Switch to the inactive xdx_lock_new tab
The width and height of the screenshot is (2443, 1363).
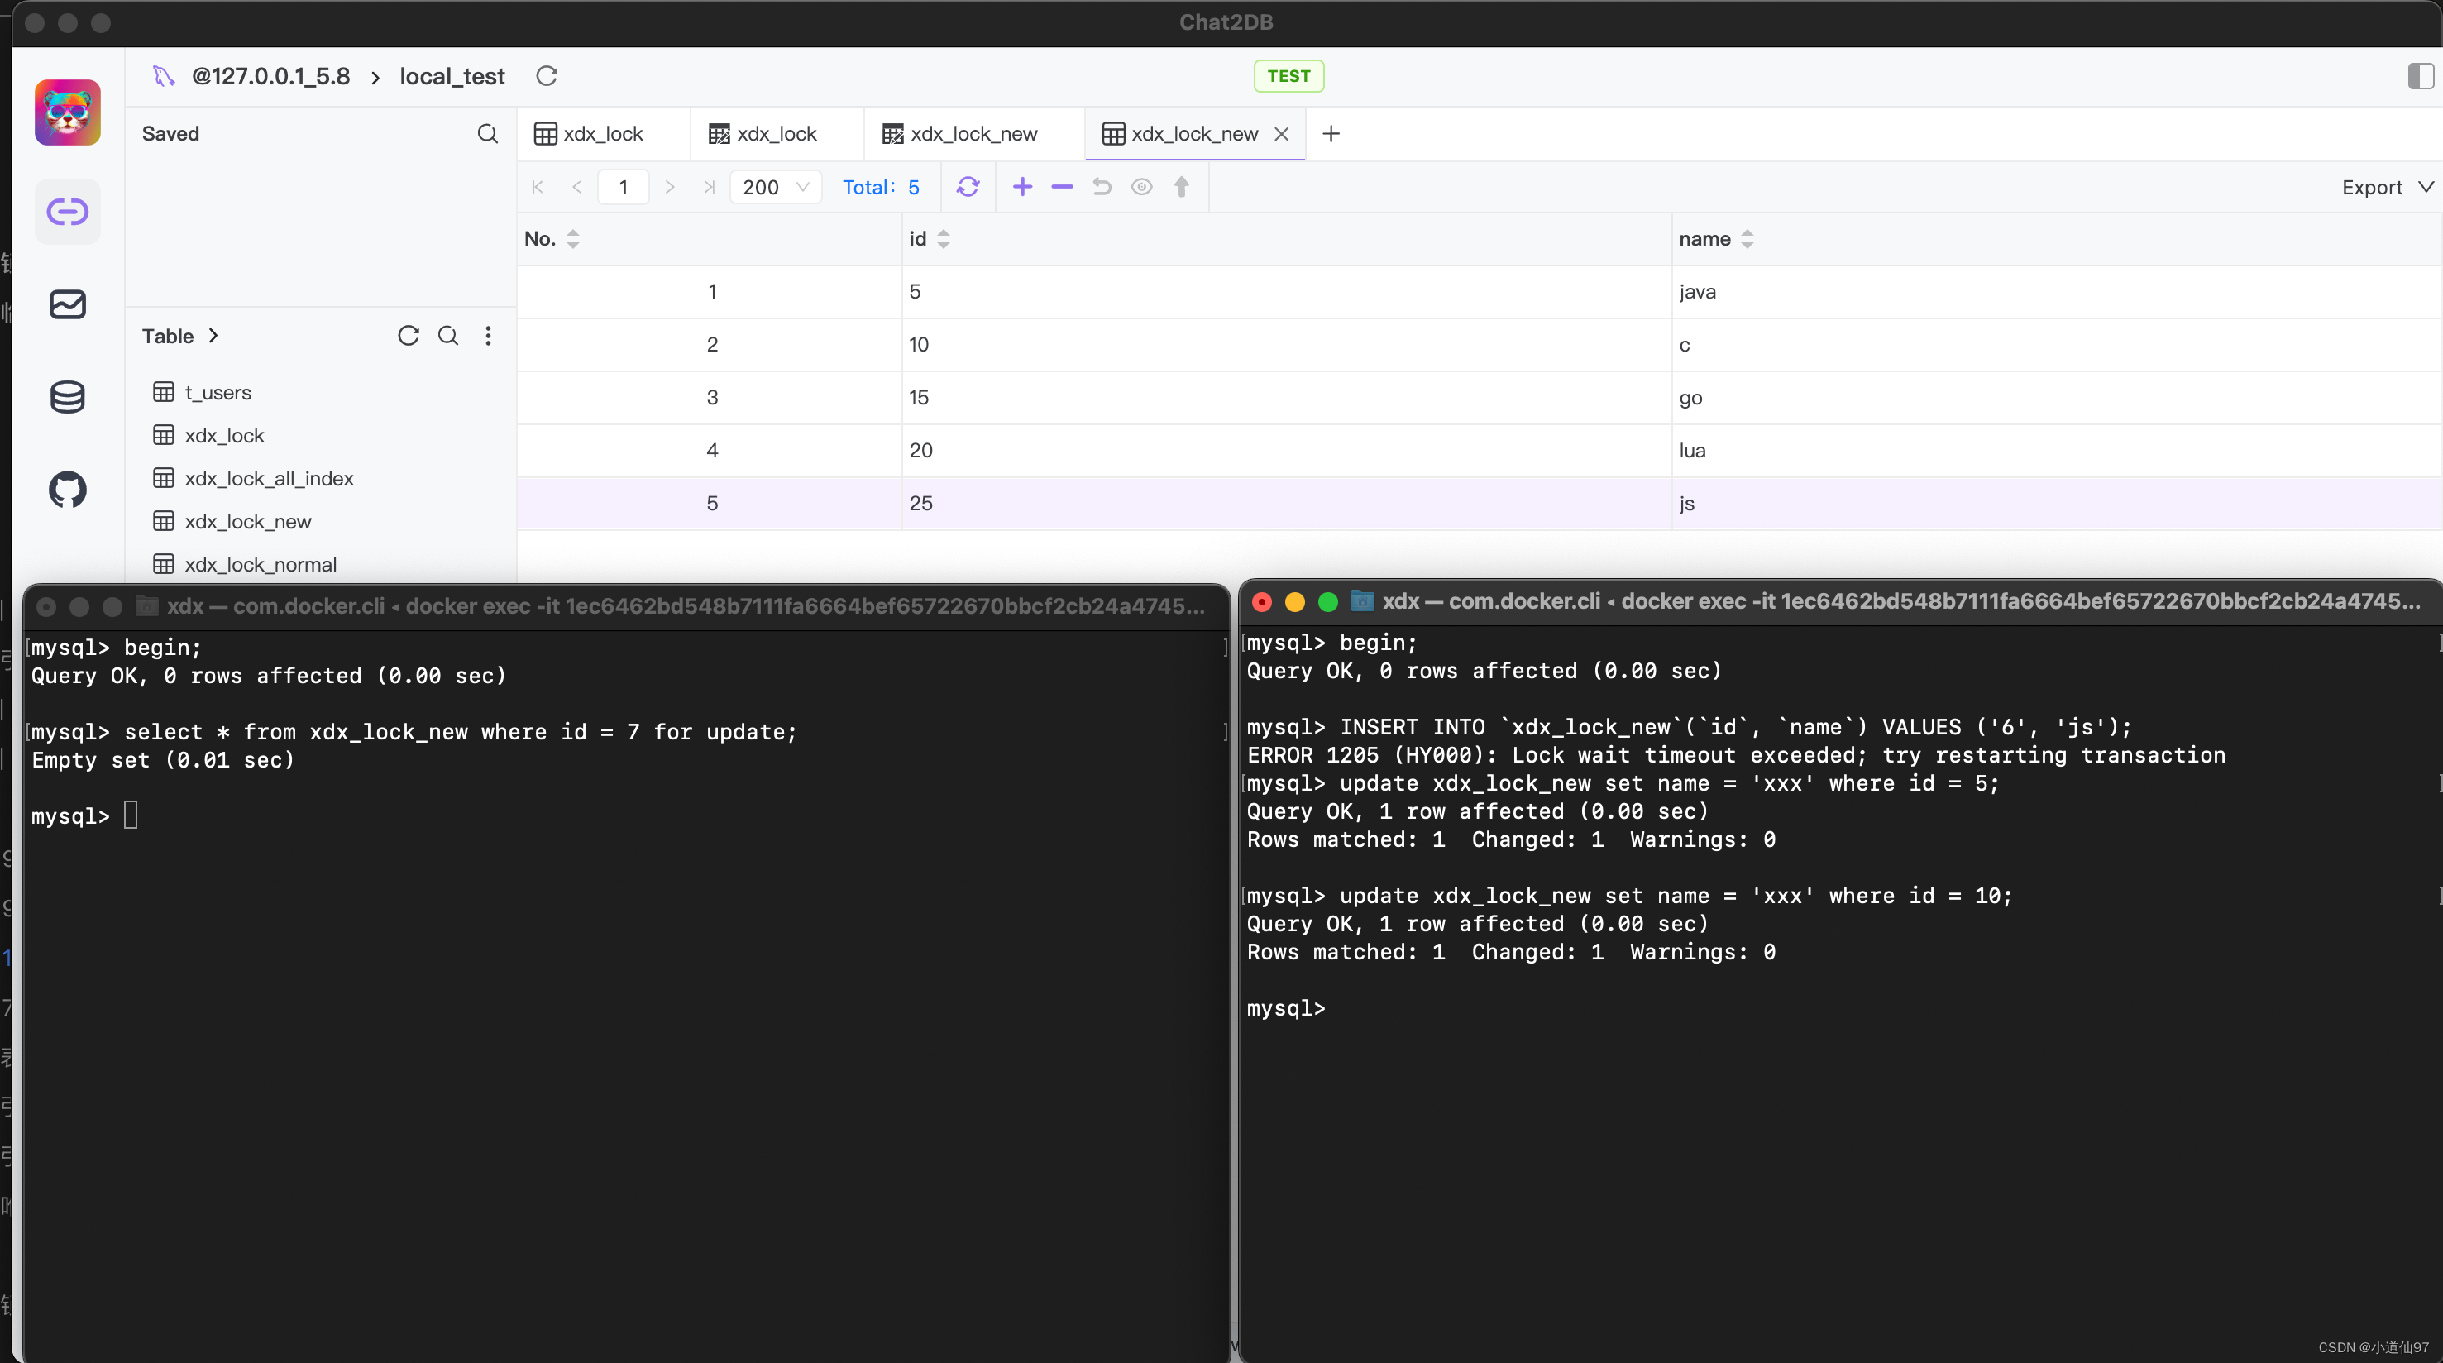[973, 134]
